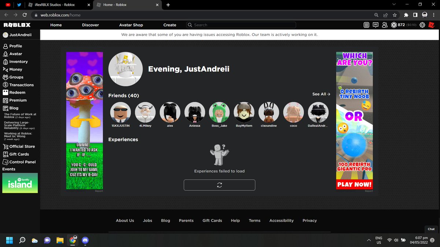The height and width of the screenshot is (247, 440).
Task: Open the Jobs footer link
Action: tap(147, 221)
